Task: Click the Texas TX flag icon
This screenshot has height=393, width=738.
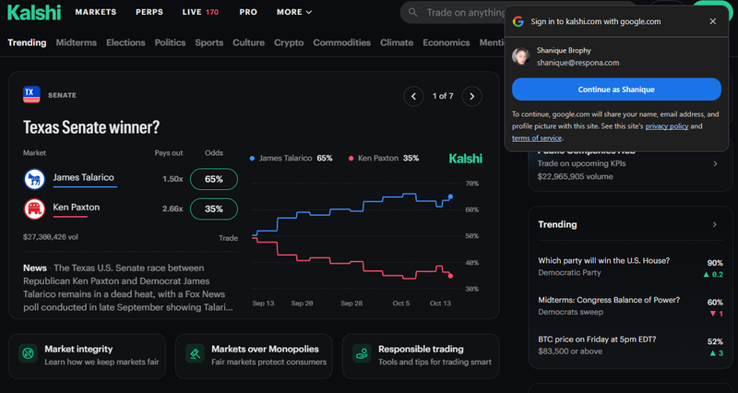Action: click(x=31, y=95)
